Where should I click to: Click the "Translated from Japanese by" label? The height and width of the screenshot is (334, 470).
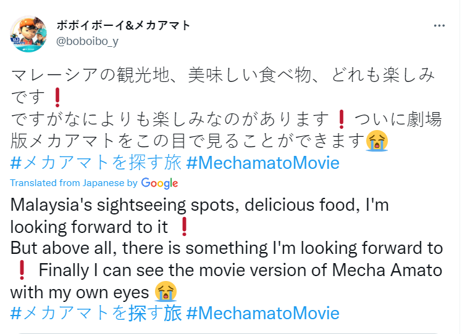73,183
